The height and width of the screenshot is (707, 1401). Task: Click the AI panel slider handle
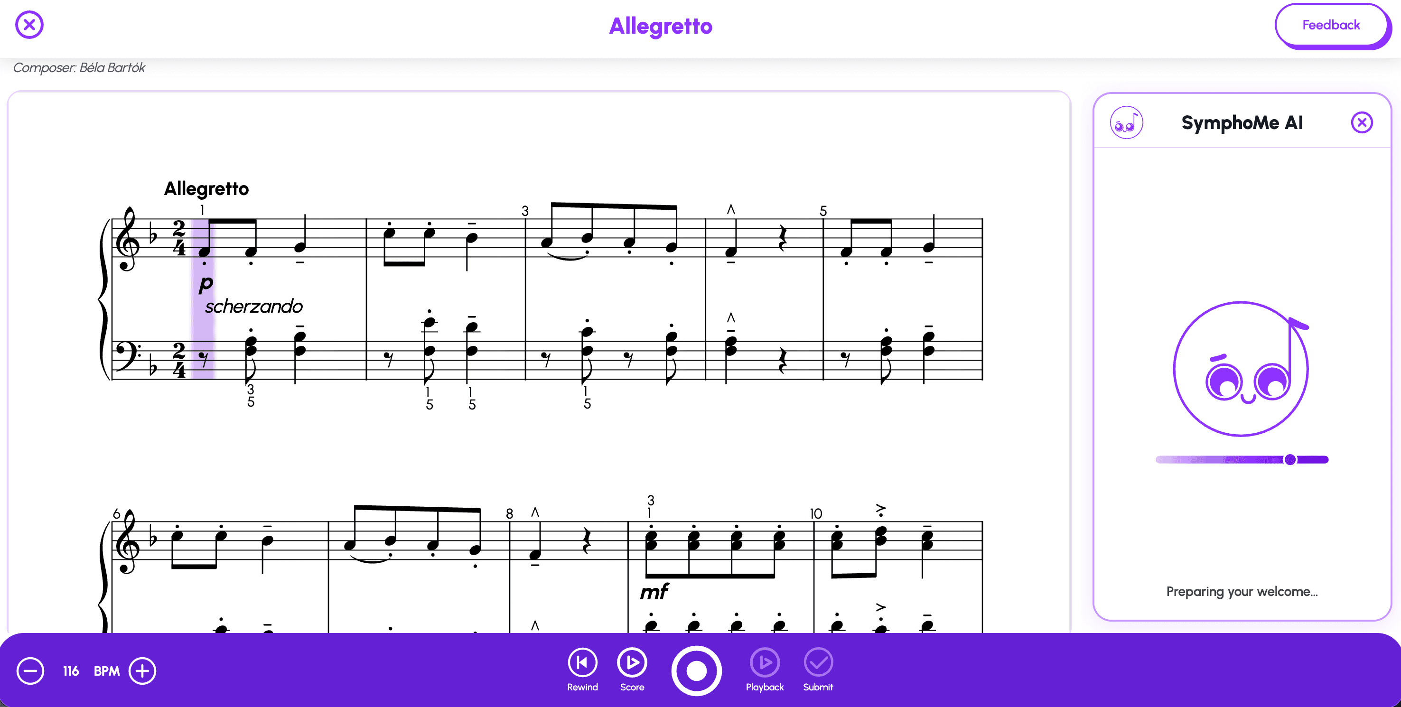pos(1289,459)
